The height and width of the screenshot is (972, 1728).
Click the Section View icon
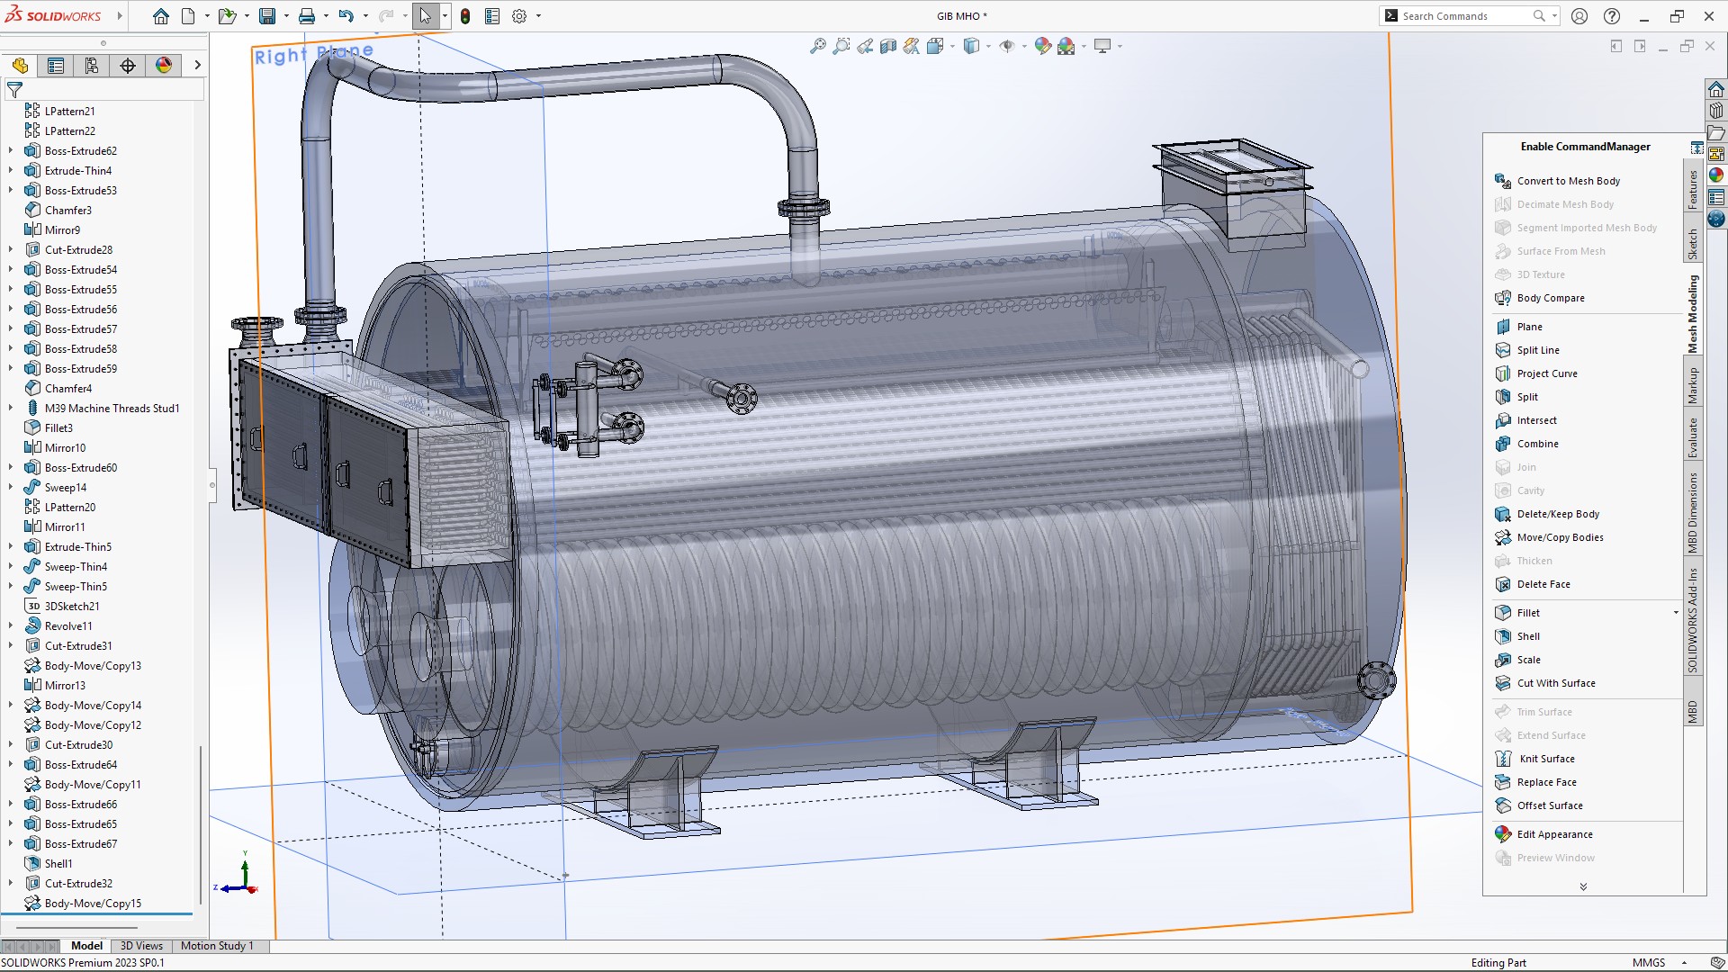click(888, 46)
